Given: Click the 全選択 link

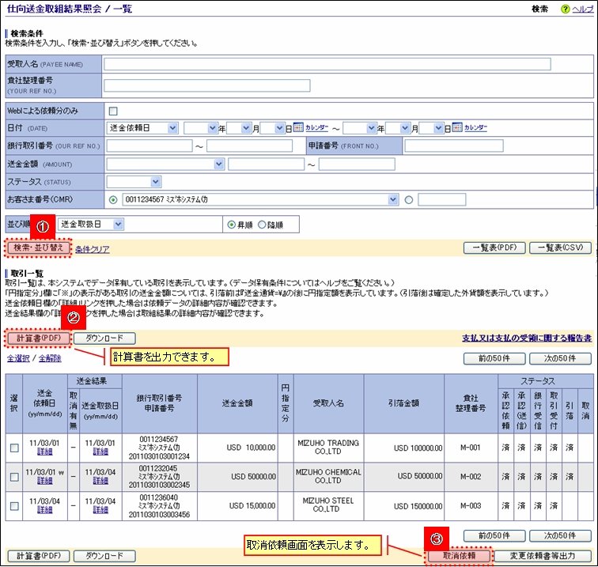Looking at the screenshot, I should [18, 358].
